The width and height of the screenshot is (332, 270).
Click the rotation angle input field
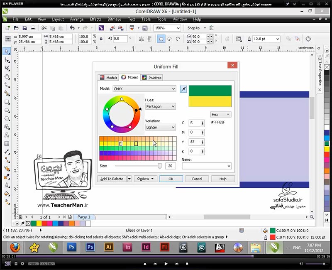point(120,39)
